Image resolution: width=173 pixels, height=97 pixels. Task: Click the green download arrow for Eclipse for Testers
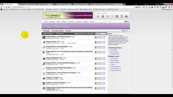96,78
